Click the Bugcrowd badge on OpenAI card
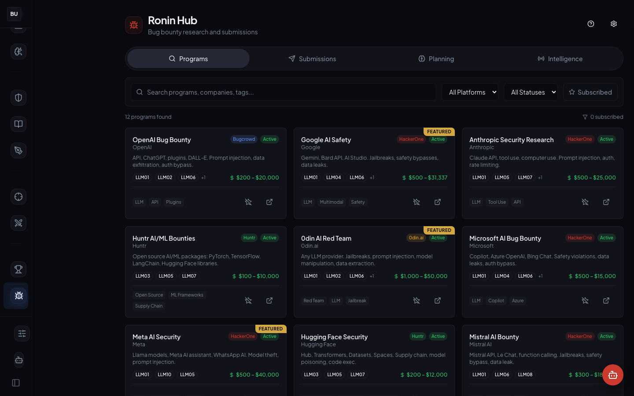634x396 pixels. click(244, 139)
